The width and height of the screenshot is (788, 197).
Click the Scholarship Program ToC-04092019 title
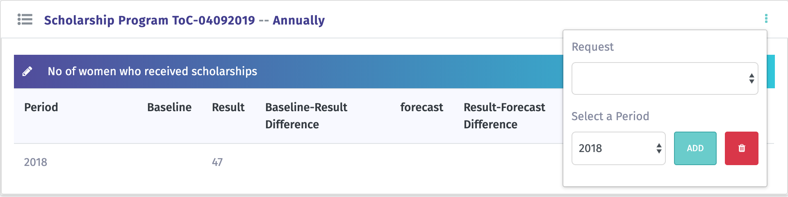149,20
